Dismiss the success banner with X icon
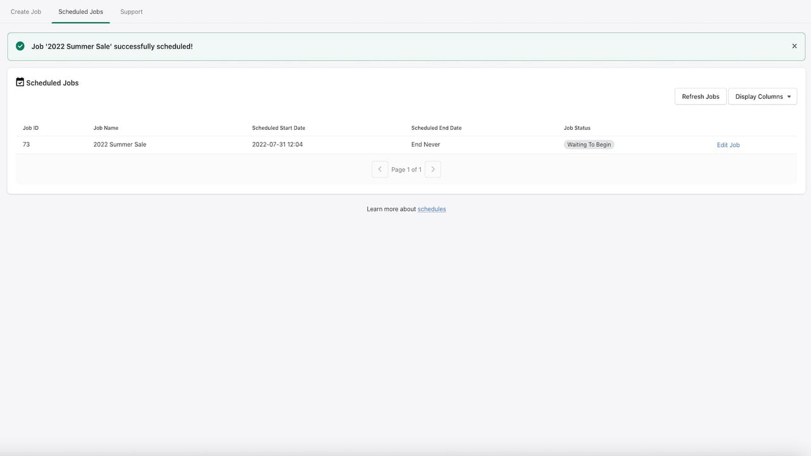811x456 pixels. pos(795,46)
